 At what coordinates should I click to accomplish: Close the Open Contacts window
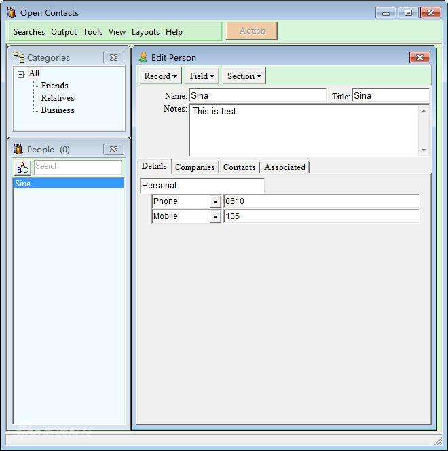(x=430, y=13)
